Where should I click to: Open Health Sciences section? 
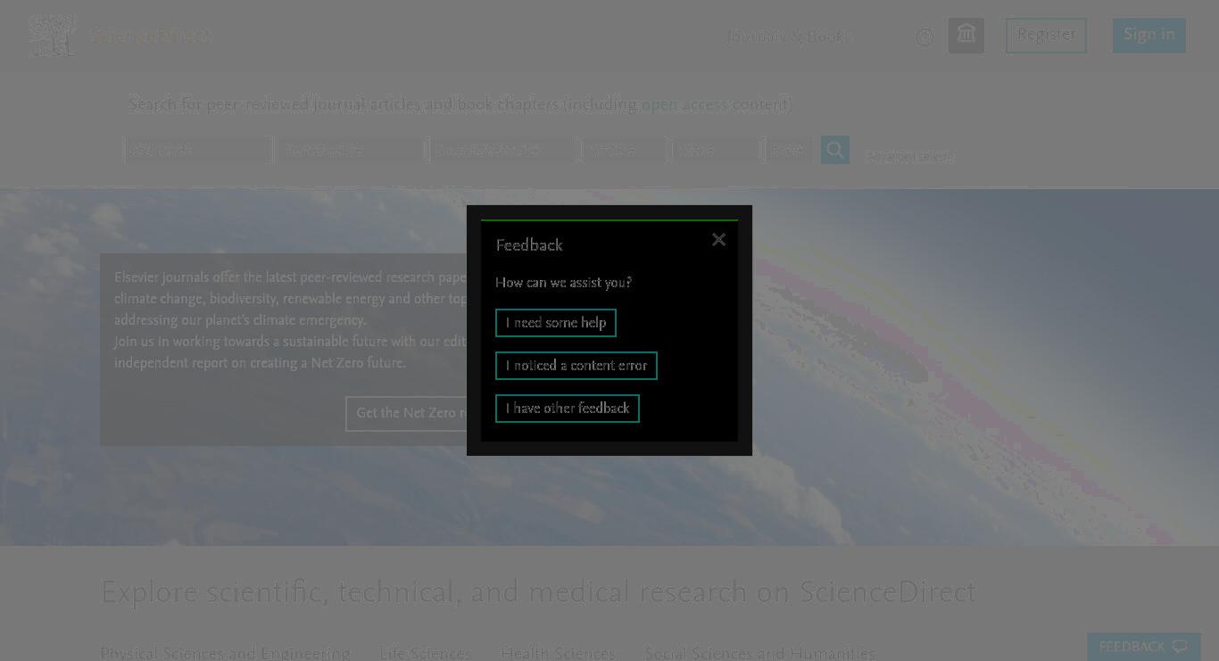click(x=558, y=654)
